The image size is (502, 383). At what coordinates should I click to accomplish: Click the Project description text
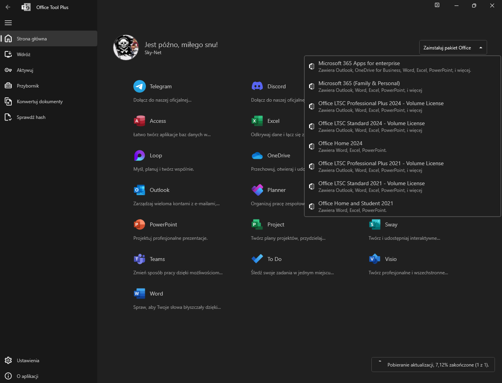(288, 238)
